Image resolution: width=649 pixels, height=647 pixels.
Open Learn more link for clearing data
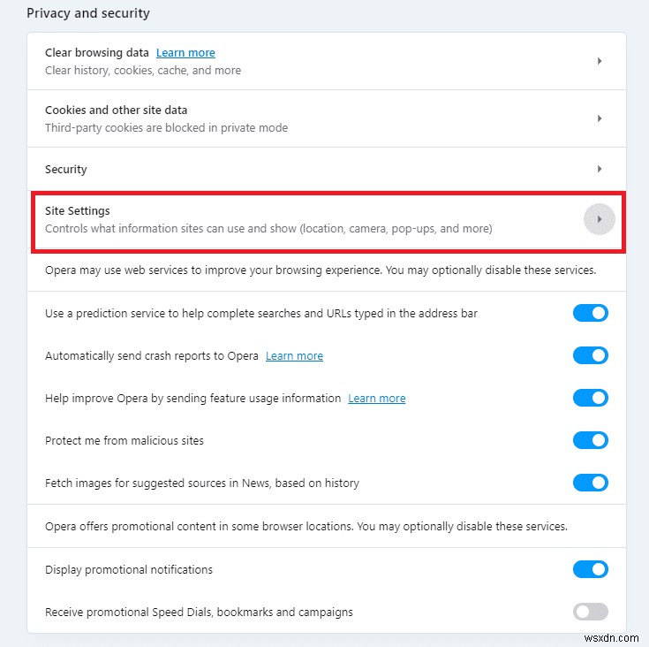pos(185,53)
